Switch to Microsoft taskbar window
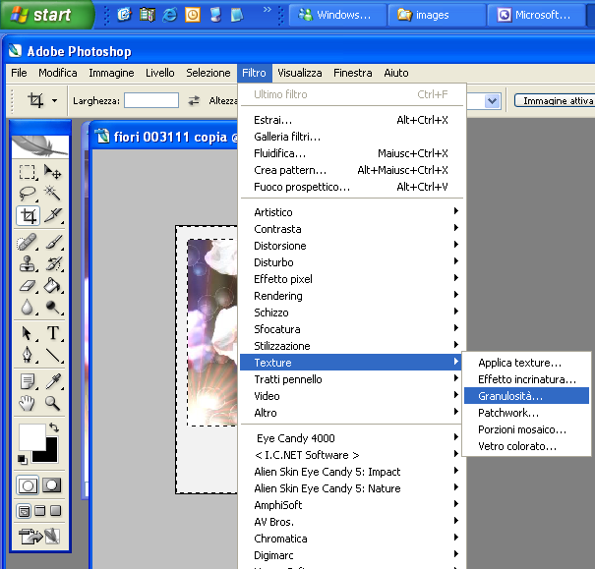Viewport: 595px width, 569px height. [536, 15]
